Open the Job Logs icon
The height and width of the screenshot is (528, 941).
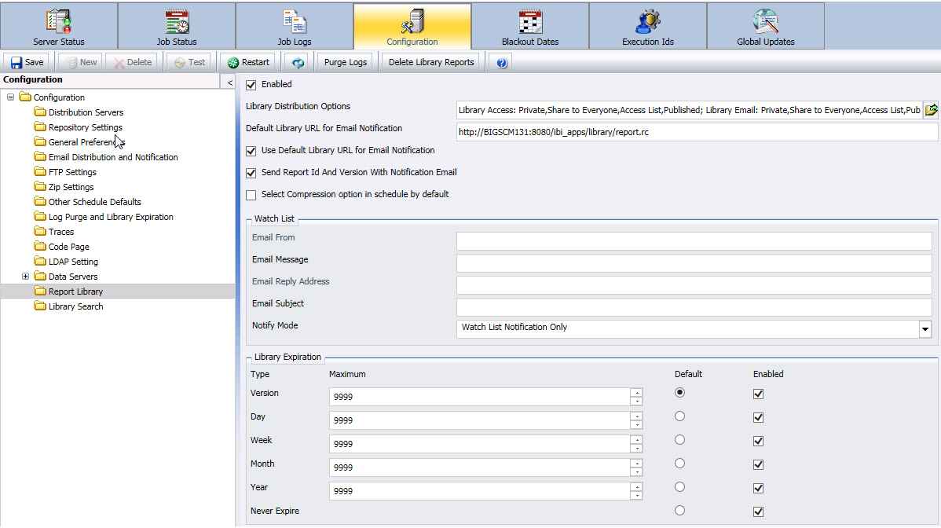point(294,21)
